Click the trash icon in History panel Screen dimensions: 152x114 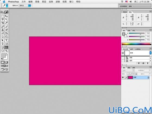(x=147, y=63)
